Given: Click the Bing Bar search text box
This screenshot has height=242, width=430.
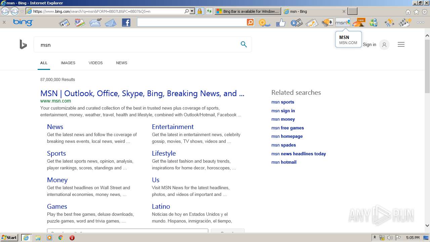Looking at the screenshot, I should [192, 22].
